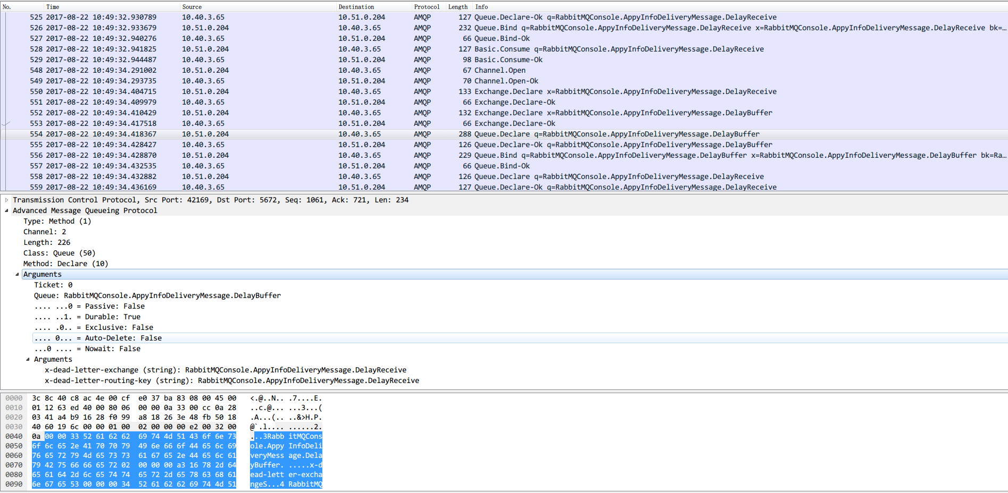
Task: Select packet 557 Queue.Bind-Ok row
Action: click(504, 166)
